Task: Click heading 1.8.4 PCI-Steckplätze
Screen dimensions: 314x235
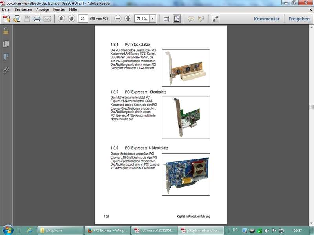Action: [130, 45]
